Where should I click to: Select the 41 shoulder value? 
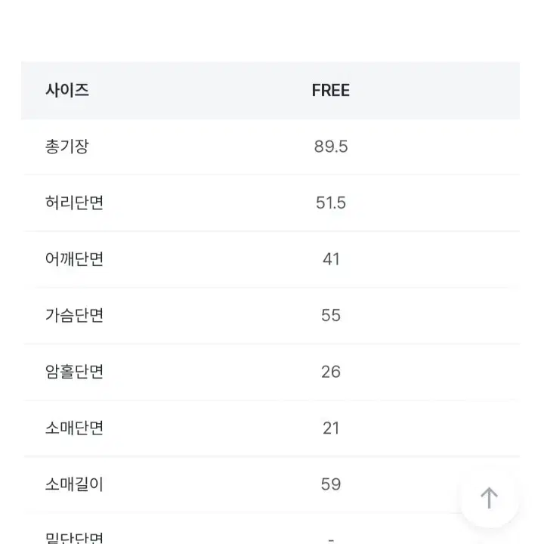(x=331, y=259)
